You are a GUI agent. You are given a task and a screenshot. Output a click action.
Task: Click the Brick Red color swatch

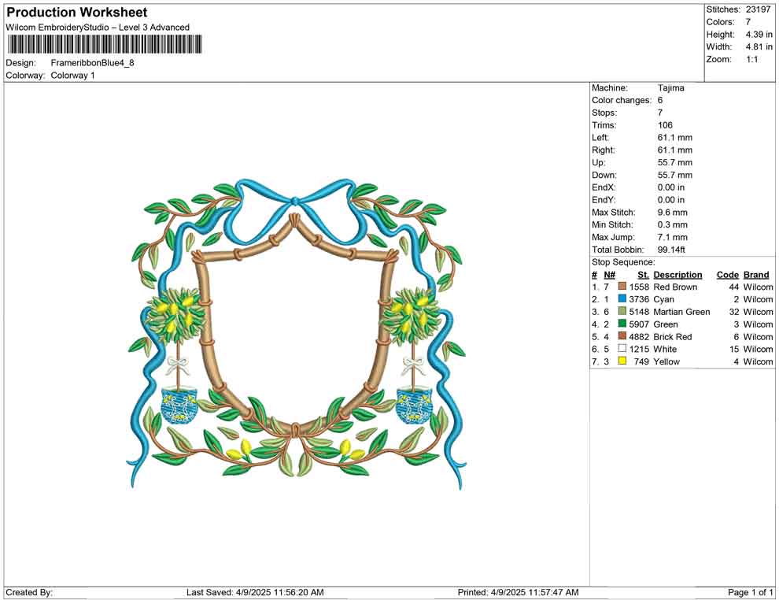pyautogui.click(x=622, y=336)
